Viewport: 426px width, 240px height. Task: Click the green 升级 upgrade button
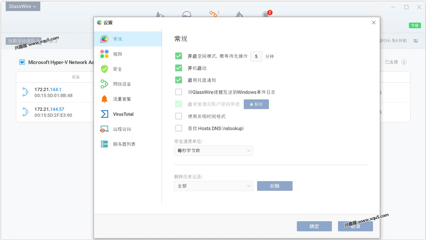click(415, 26)
